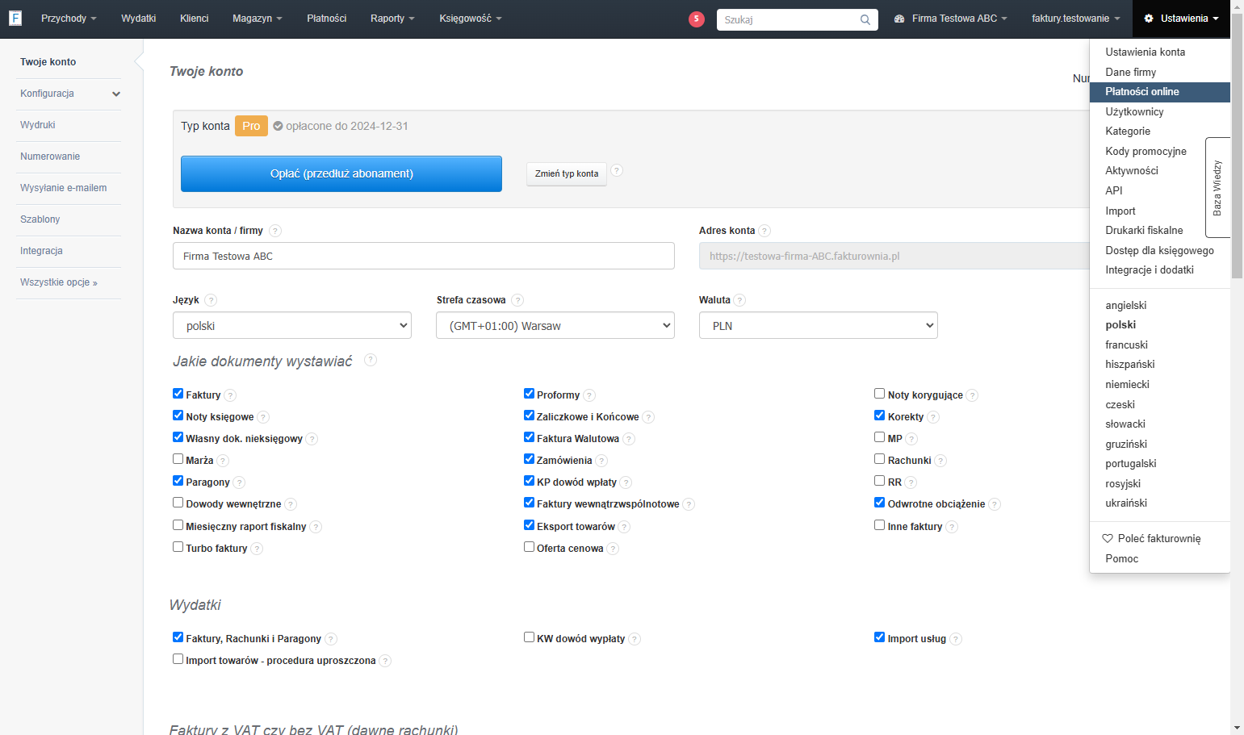Open the Waluta currency dropdown
1244x735 pixels.
[819, 325]
